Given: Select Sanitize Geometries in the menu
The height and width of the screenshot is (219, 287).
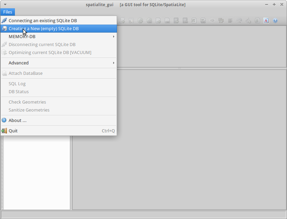Looking at the screenshot, I should pos(59,110).
